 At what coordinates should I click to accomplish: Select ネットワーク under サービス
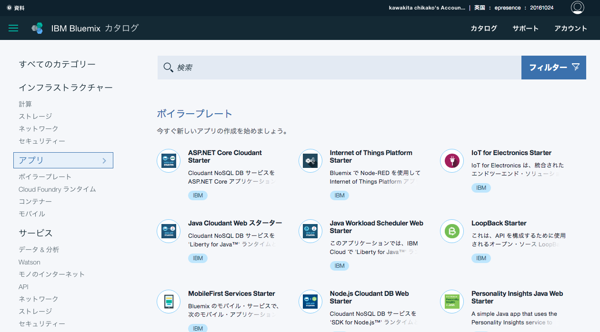pos(39,299)
